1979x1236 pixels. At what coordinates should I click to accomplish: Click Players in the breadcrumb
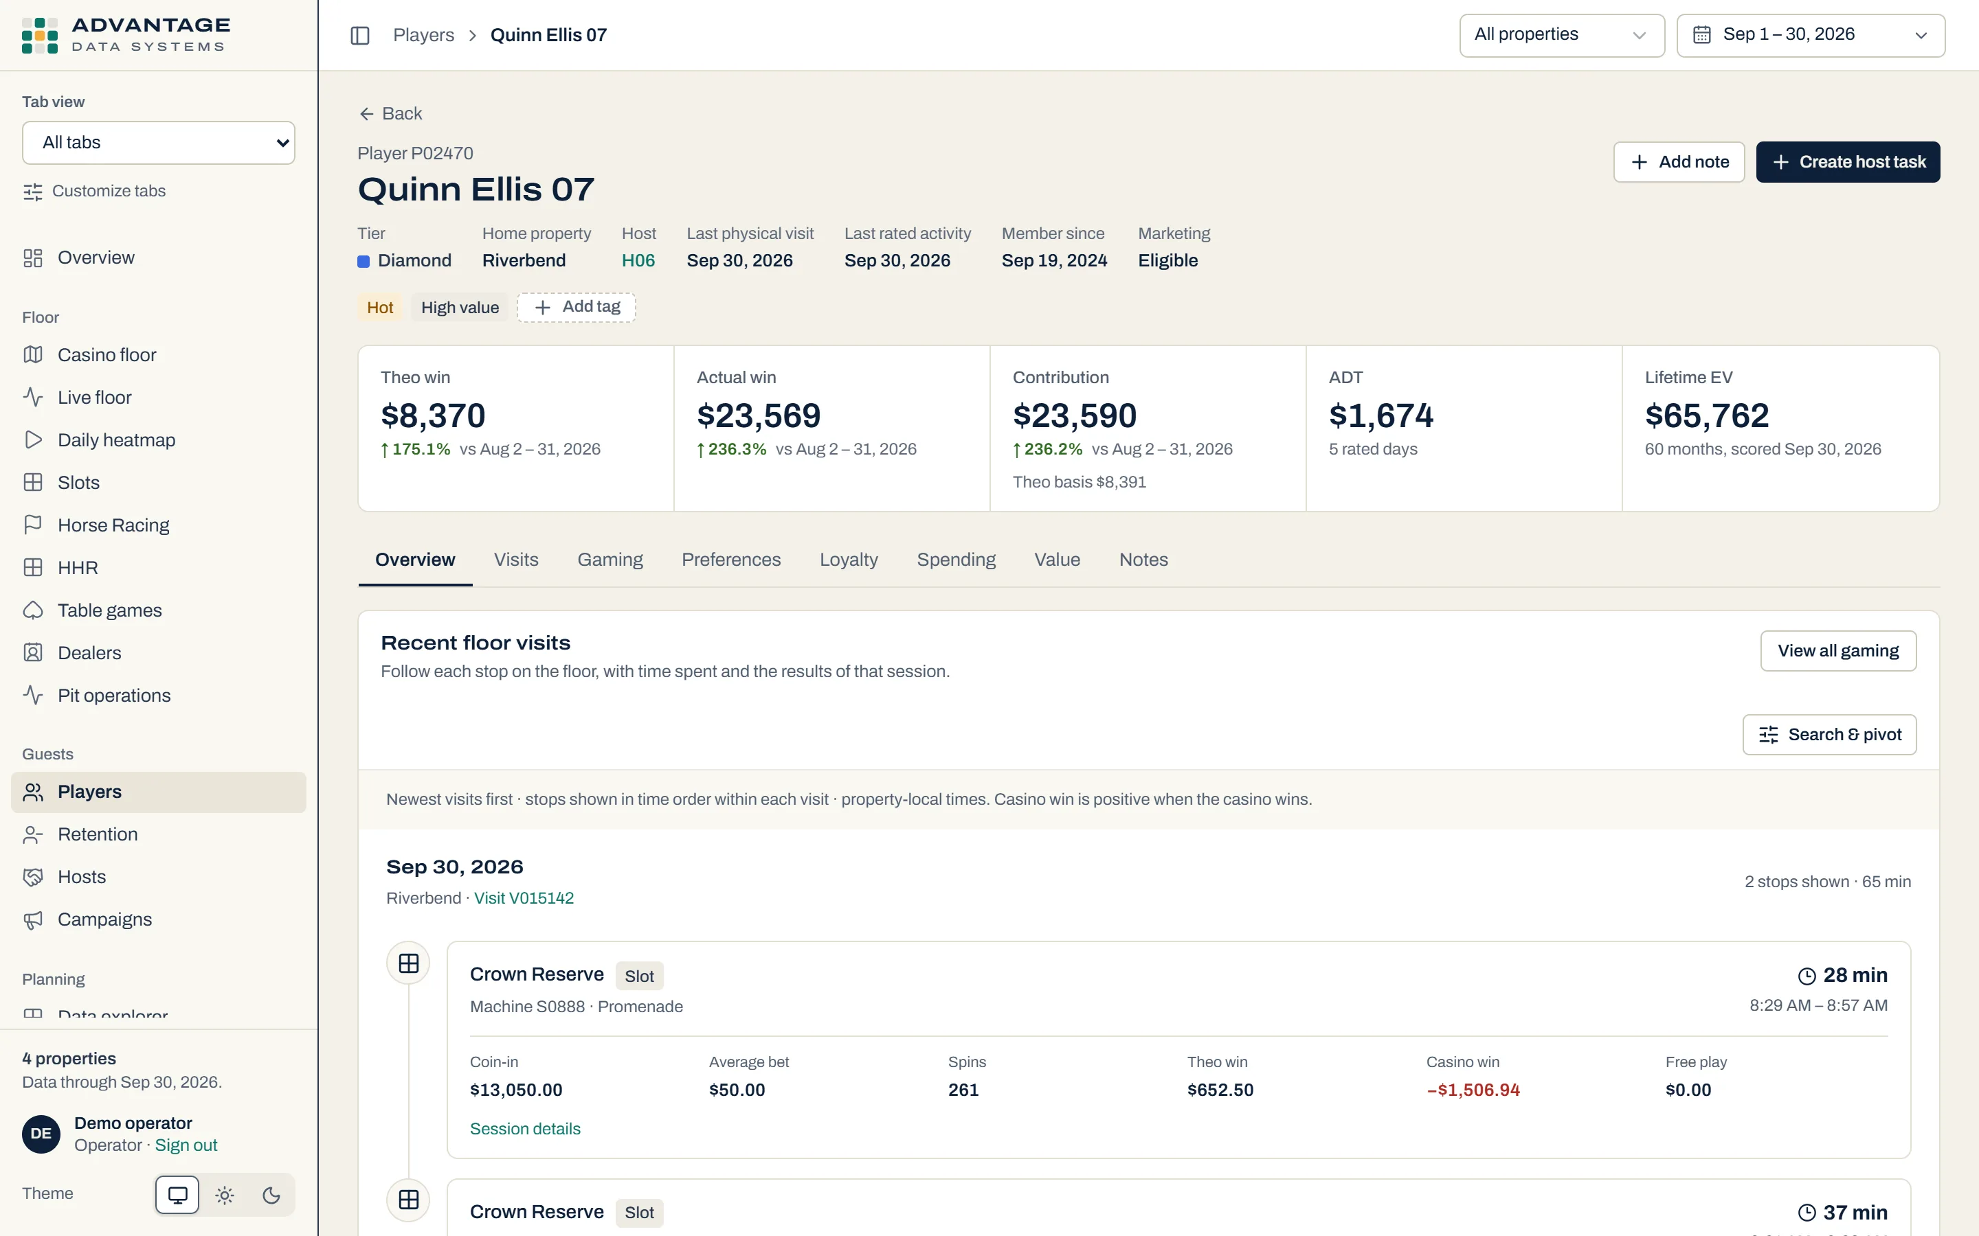[x=423, y=35]
